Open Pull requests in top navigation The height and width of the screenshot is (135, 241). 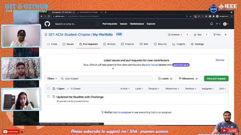[110, 24]
